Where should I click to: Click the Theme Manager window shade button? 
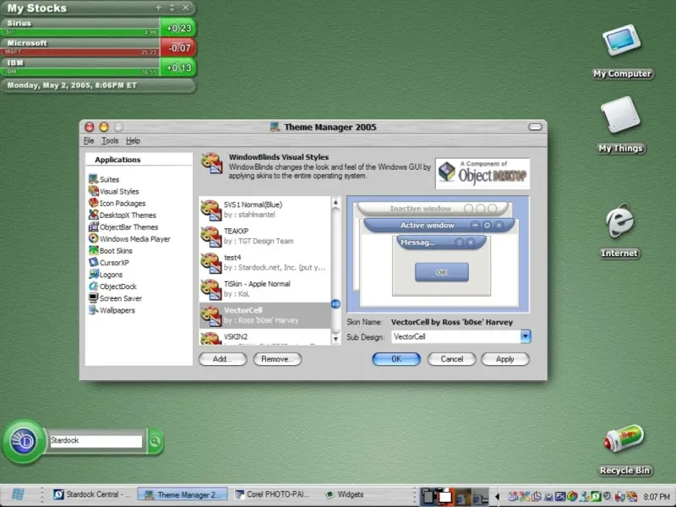(535, 127)
